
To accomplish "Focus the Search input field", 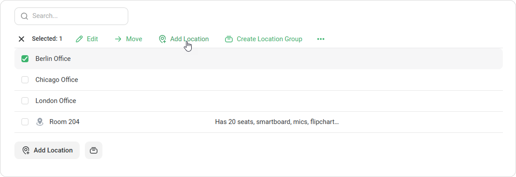I will [x=71, y=16].
